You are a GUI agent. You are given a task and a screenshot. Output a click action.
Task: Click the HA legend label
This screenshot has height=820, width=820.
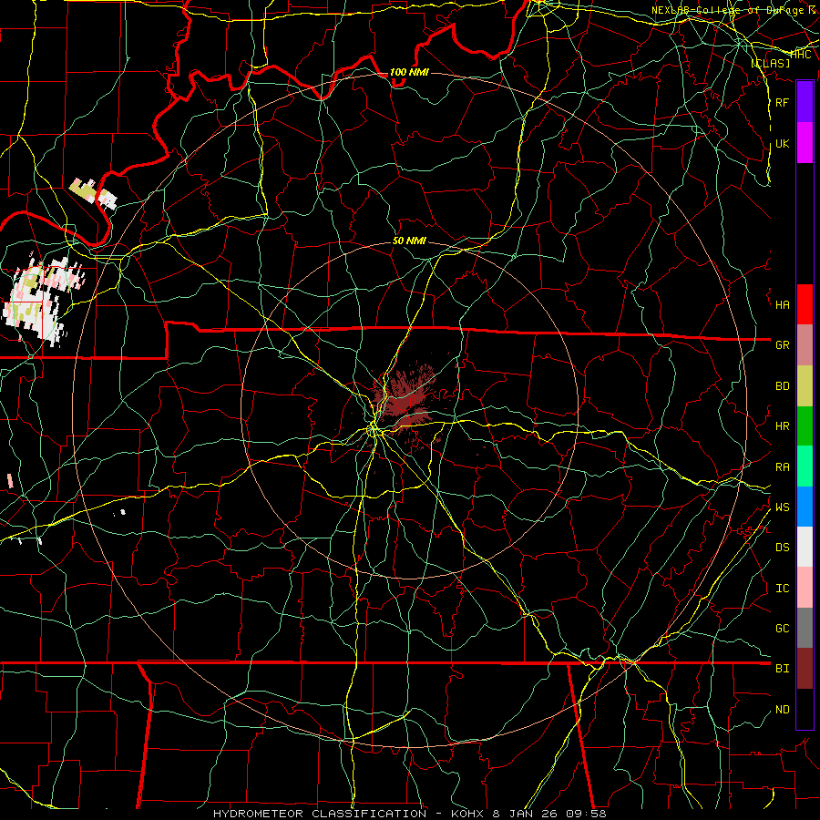[782, 304]
